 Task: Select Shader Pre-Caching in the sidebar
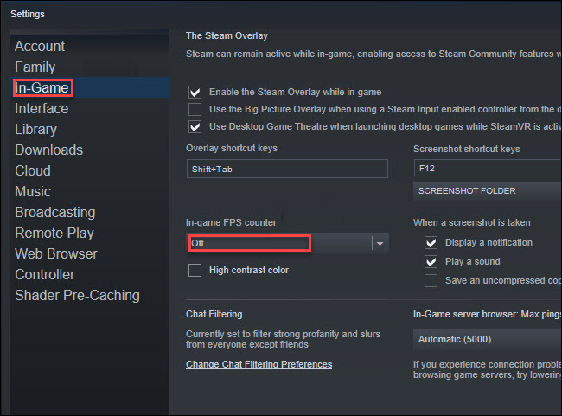(78, 295)
